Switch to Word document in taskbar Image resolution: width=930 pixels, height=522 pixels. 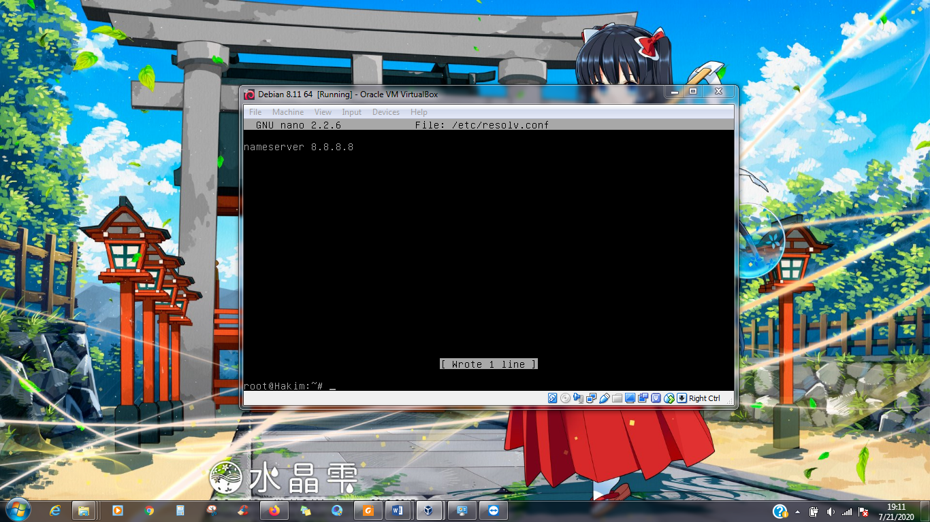398,510
